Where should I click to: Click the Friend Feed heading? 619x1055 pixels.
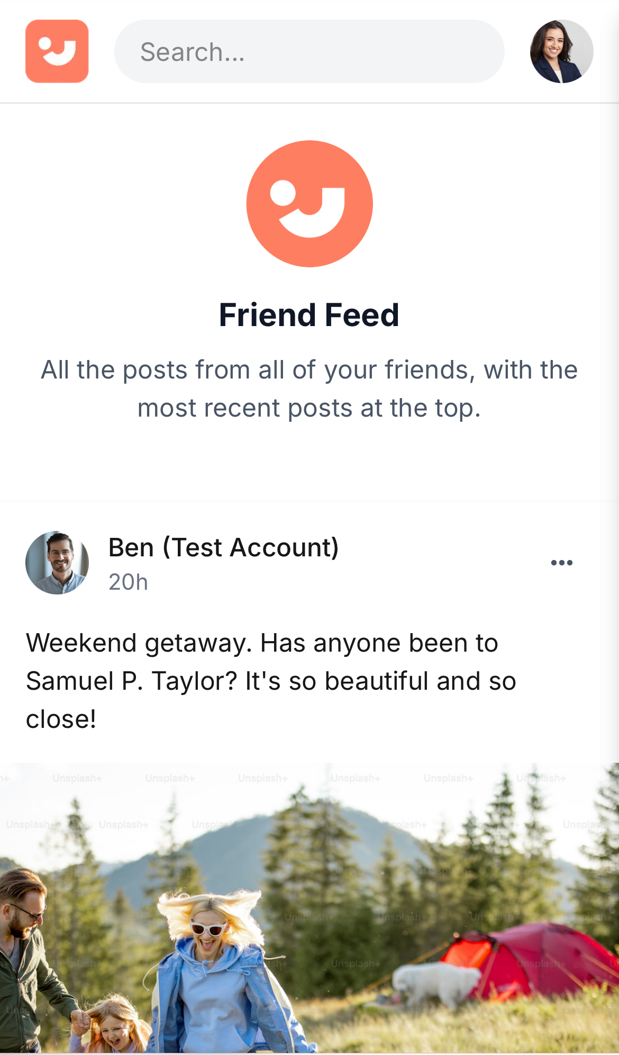[309, 315]
